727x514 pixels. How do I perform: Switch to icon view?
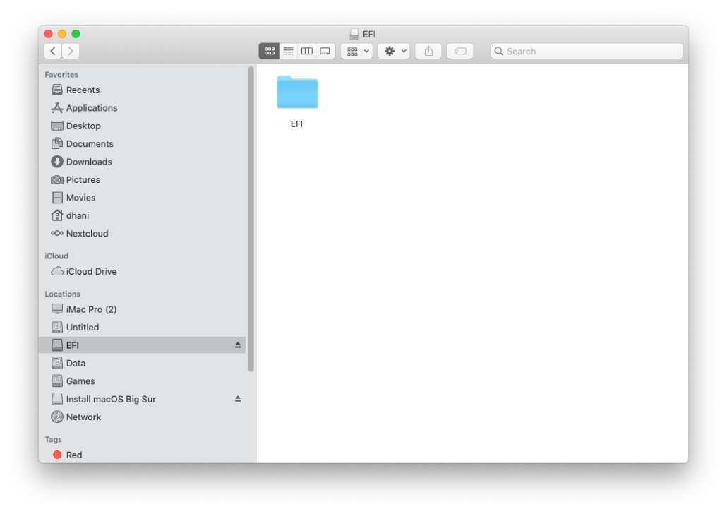[269, 51]
